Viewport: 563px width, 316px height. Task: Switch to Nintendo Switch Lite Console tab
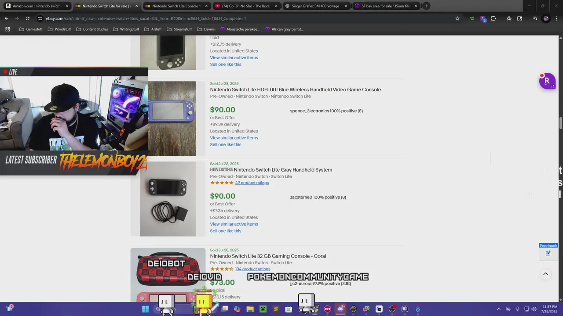[x=176, y=6]
